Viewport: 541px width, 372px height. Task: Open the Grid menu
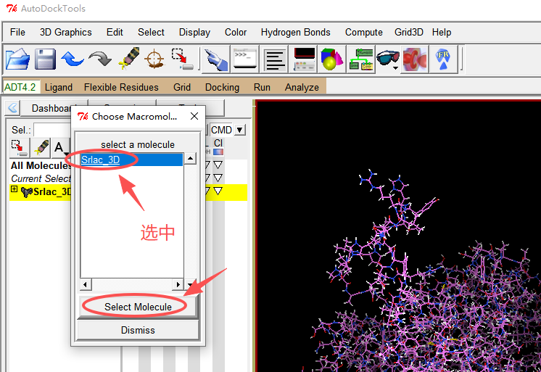tap(182, 87)
